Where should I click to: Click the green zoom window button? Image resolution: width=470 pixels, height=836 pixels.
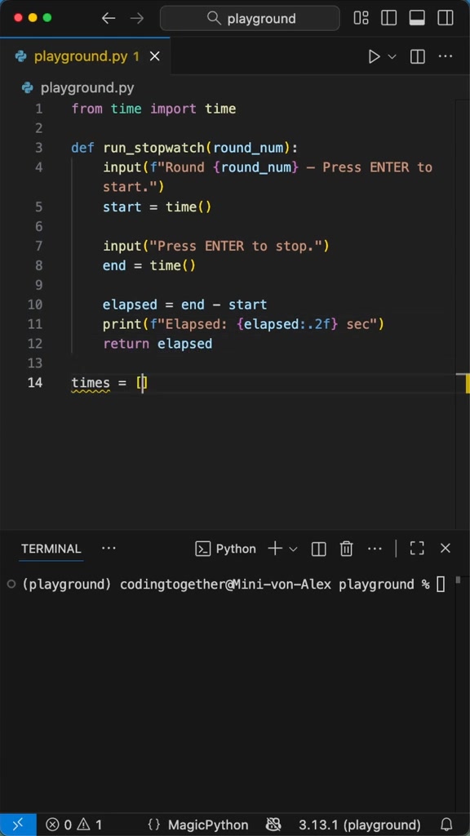pyautogui.click(x=47, y=18)
